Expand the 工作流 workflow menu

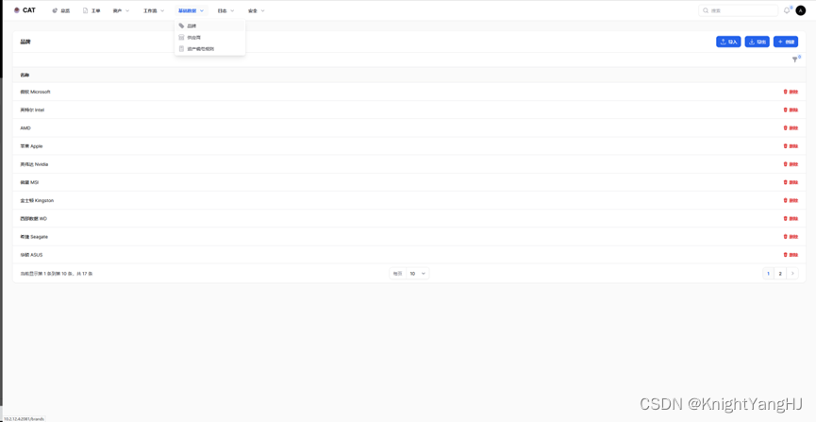coord(154,10)
